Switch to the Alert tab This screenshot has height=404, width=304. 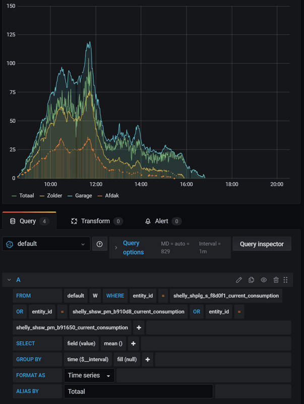click(x=161, y=221)
